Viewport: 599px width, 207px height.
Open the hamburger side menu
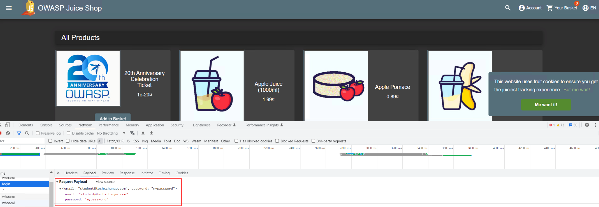[9, 8]
